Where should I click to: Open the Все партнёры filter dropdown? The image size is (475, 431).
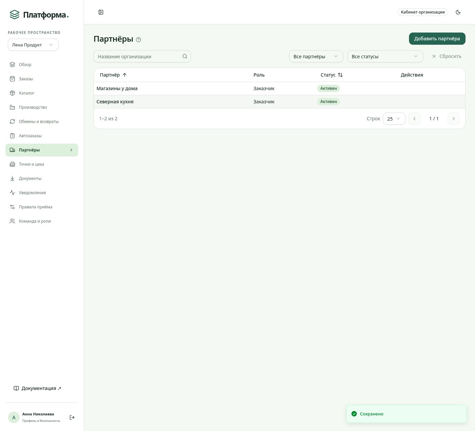316,56
